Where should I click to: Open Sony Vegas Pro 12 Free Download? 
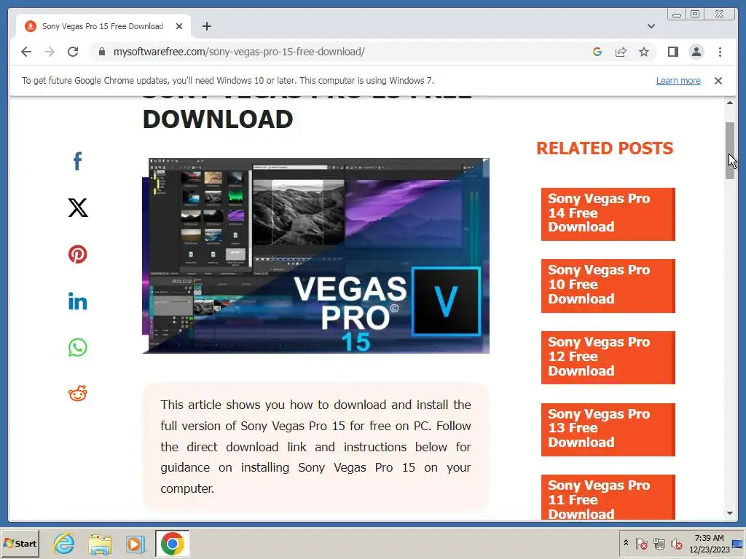[608, 357]
